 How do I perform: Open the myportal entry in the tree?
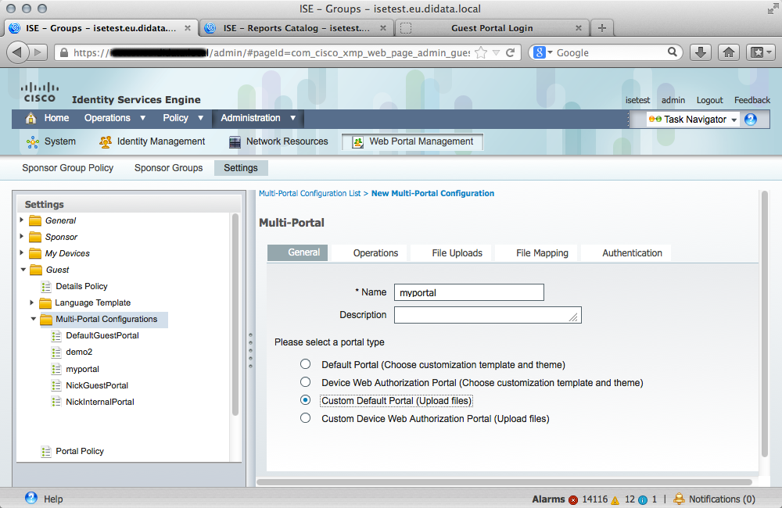tap(82, 369)
